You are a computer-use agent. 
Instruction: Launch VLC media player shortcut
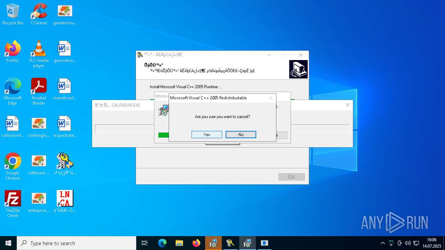point(39,55)
